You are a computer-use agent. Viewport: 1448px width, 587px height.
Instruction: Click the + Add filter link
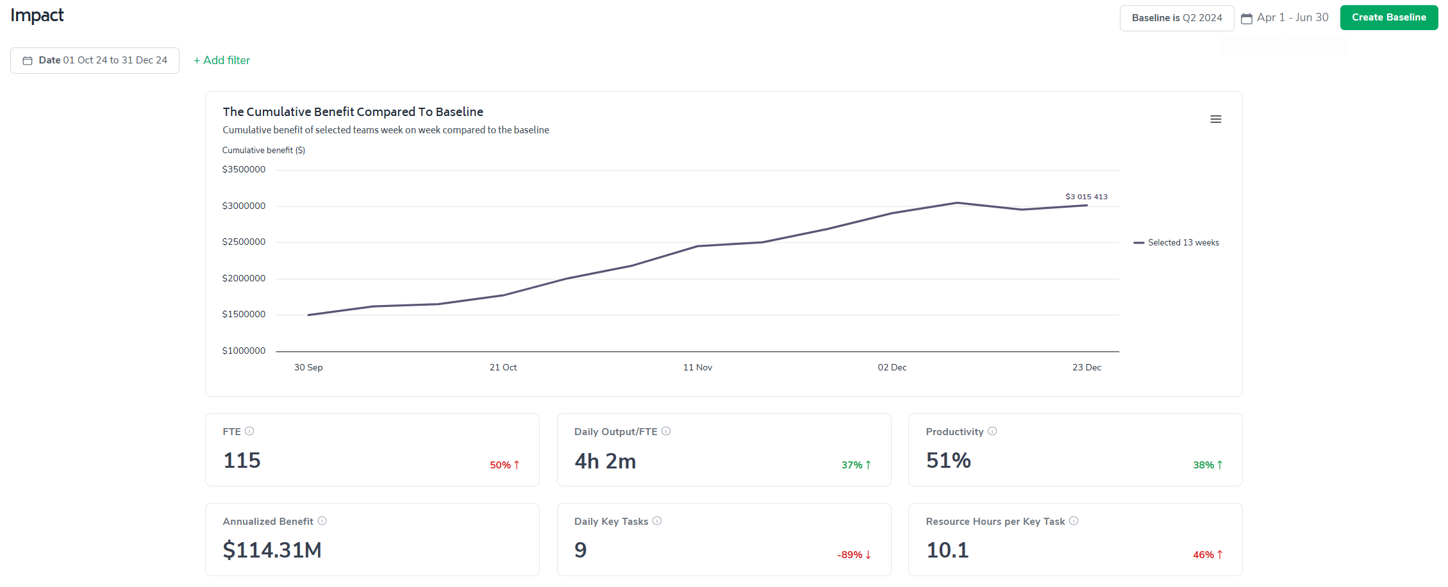222,60
